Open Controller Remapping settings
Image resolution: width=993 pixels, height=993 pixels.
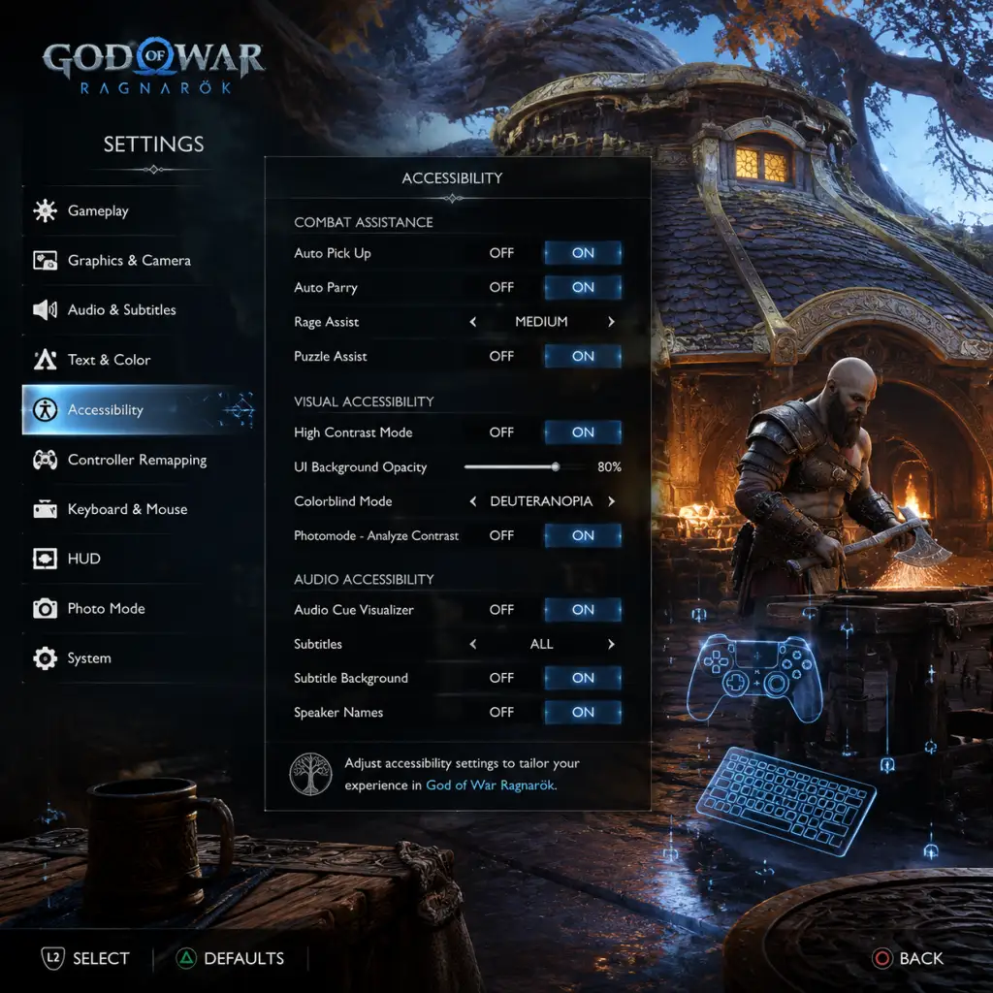click(x=140, y=460)
